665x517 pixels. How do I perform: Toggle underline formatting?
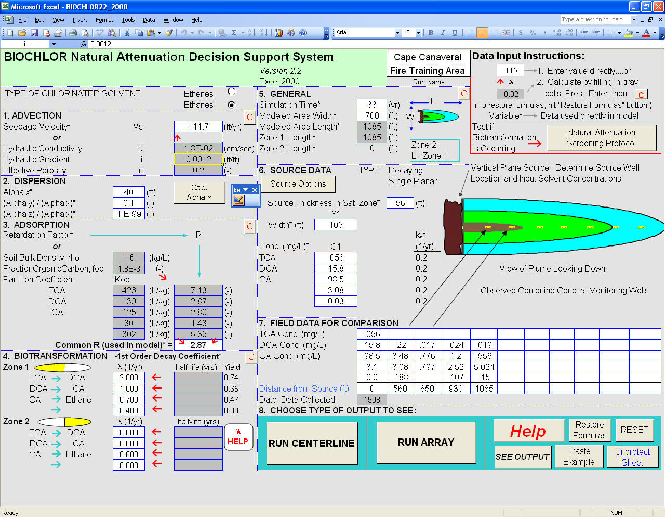[455, 33]
